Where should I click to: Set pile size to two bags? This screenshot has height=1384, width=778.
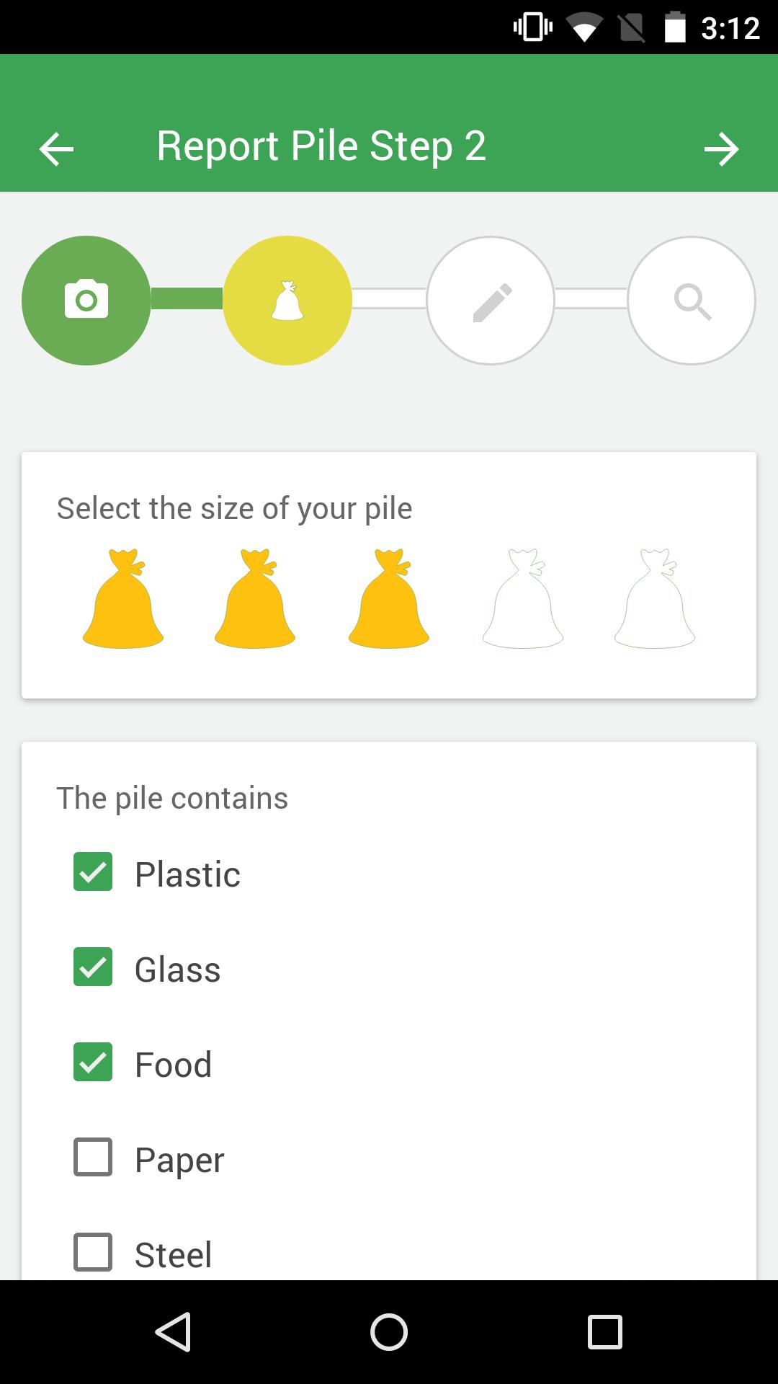pos(255,599)
